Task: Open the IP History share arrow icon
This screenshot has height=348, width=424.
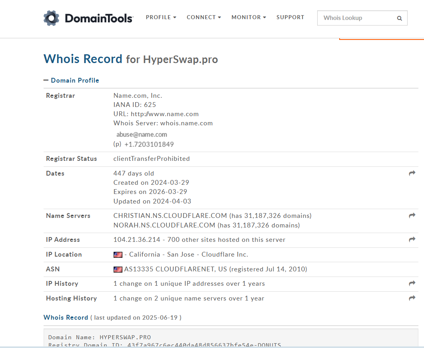Action: (x=412, y=283)
